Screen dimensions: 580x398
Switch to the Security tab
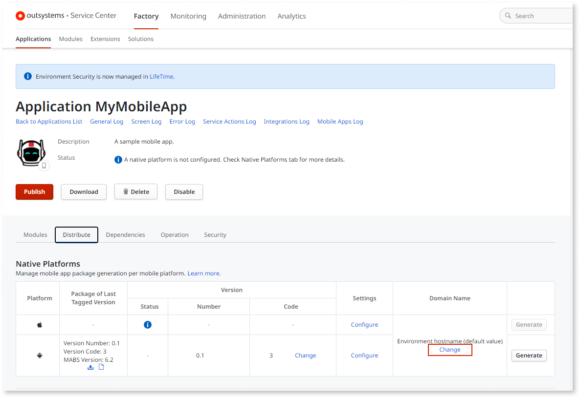click(x=215, y=235)
